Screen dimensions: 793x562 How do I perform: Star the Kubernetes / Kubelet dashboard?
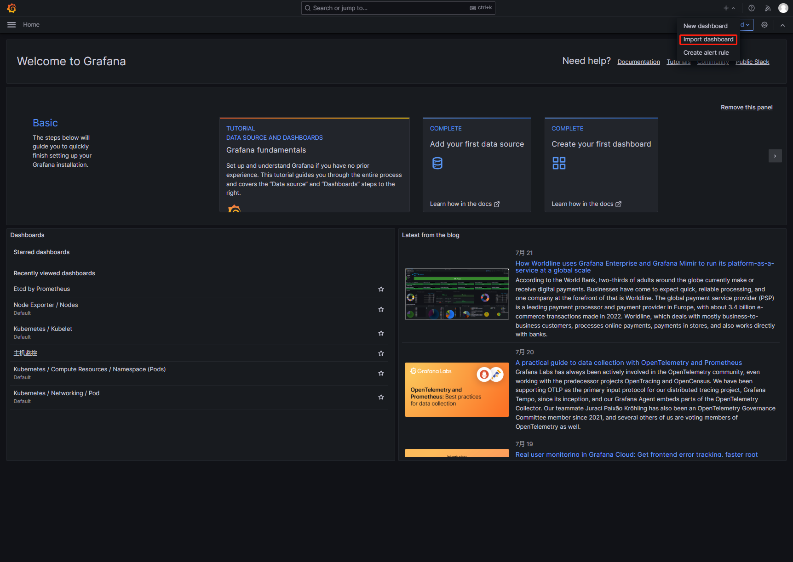point(381,333)
